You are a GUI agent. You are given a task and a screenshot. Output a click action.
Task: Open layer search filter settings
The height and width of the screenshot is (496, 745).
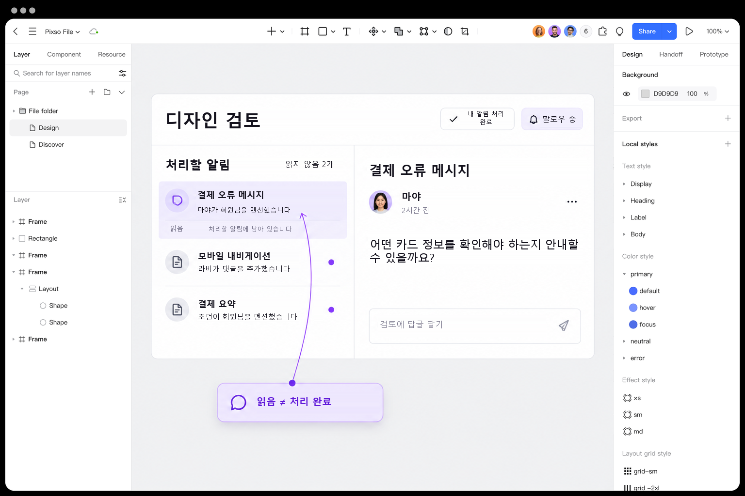(122, 73)
